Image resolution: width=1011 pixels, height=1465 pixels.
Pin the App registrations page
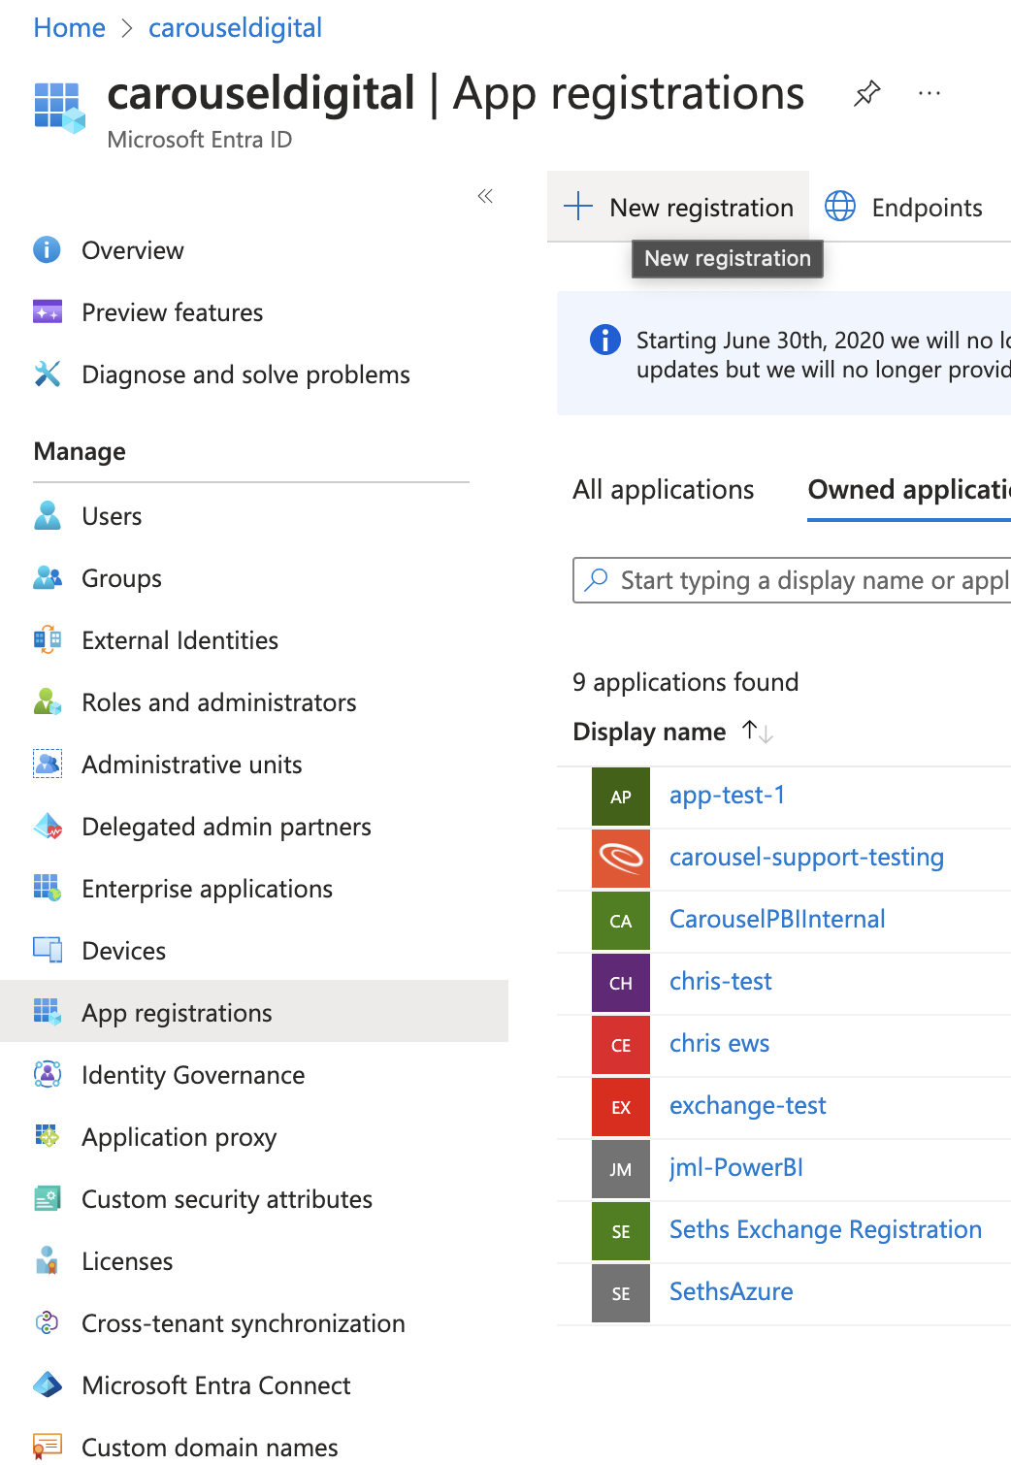(866, 94)
